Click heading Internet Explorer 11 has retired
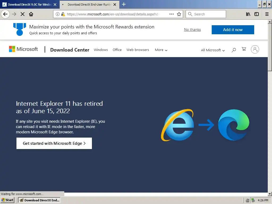Screen dimensions: 272x204 pos(59,107)
